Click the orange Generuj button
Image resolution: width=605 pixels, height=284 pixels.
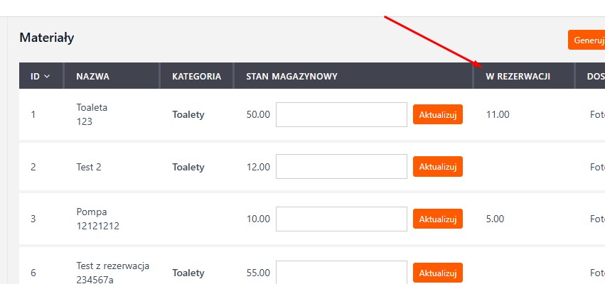(586, 40)
